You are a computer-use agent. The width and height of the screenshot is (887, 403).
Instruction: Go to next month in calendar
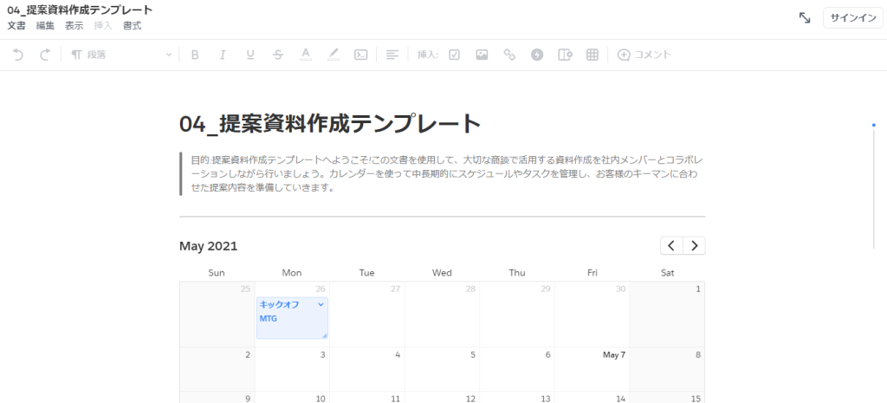(x=694, y=245)
